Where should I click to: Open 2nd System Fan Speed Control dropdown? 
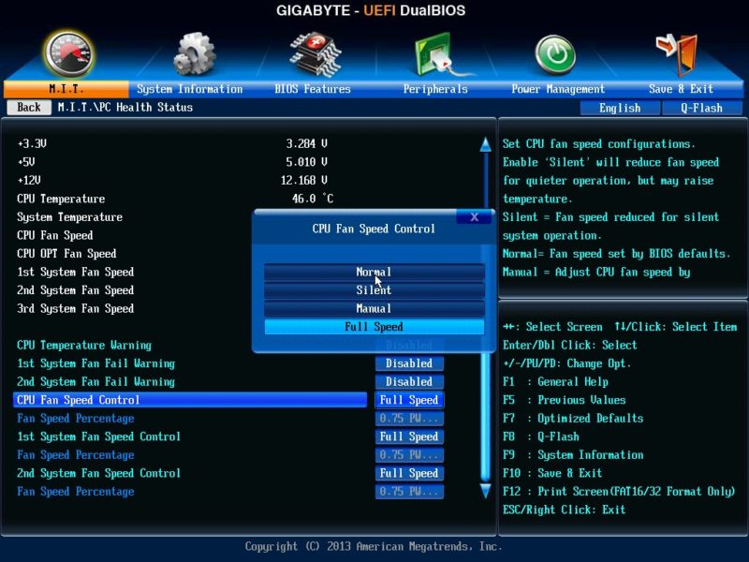409,473
